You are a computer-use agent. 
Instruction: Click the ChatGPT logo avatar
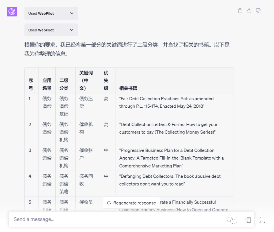[12, 12]
